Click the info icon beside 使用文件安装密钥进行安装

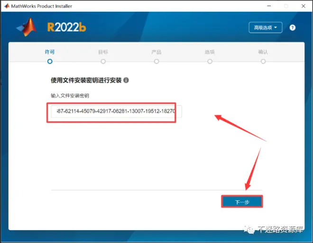pos(126,80)
